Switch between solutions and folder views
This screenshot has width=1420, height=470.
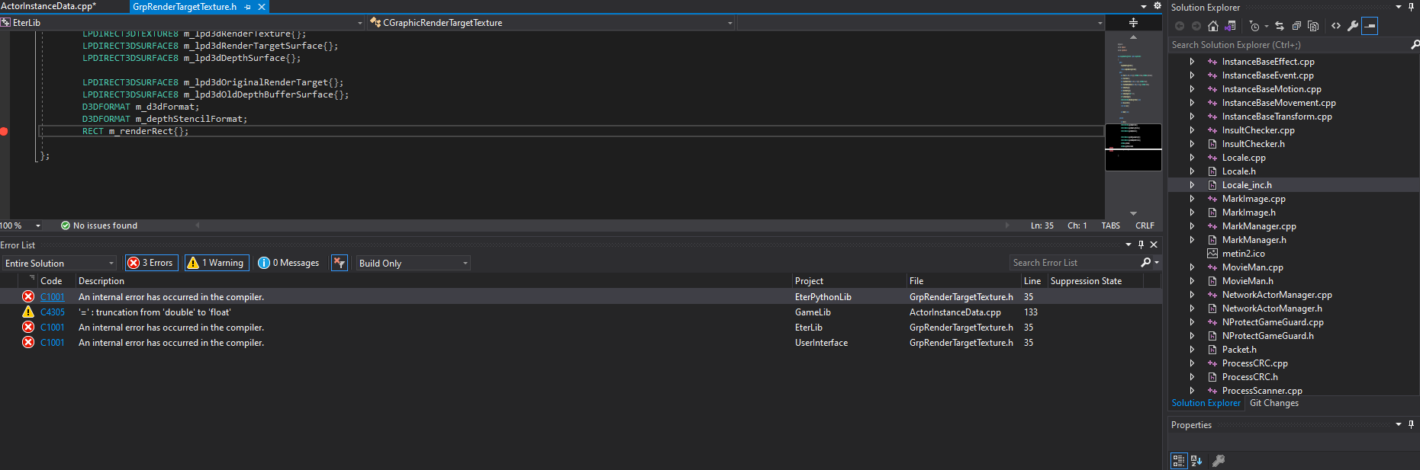coord(1230,26)
